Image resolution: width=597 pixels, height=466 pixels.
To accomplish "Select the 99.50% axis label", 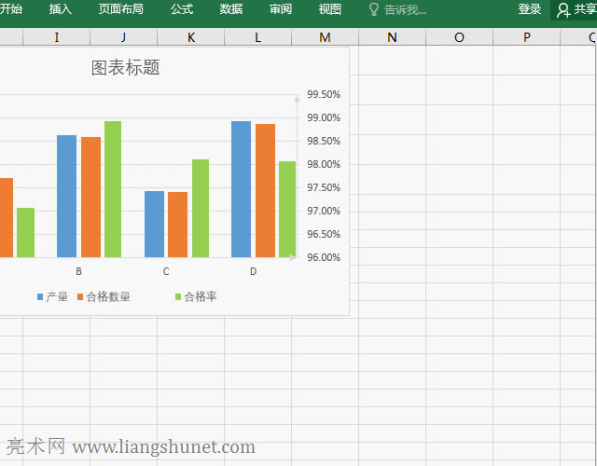I will [x=324, y=94].
